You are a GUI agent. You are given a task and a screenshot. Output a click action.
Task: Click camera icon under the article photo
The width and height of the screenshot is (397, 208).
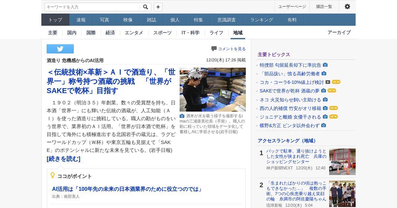coord(182,116)
